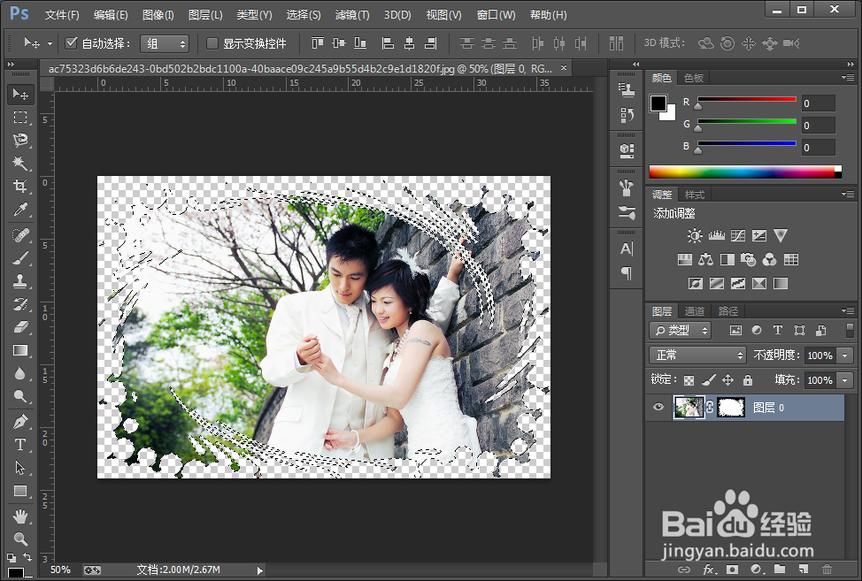This screenshot has height=581, width=862.
Task: Toggle lock all padlock icon
Action: point(748,379)
